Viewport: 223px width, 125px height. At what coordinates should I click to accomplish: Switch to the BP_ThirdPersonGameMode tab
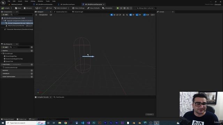pyautogui.click(x=43, y=5)
